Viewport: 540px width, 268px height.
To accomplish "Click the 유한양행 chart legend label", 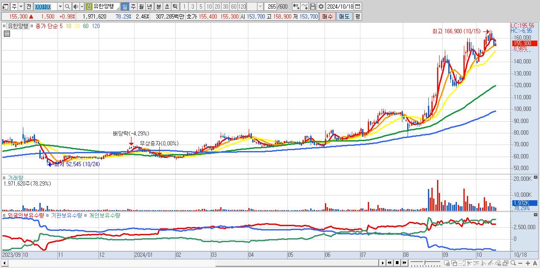I will point(18,26).
